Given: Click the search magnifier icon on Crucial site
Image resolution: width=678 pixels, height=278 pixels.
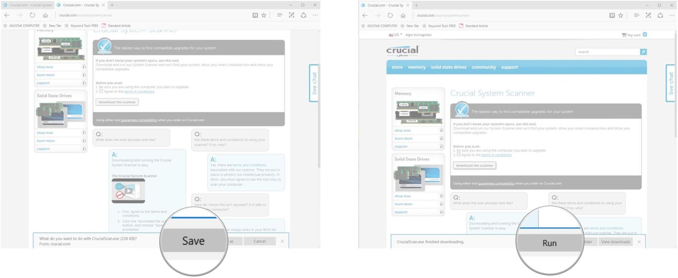Looking at the screenshot, I should coord(643,52).
